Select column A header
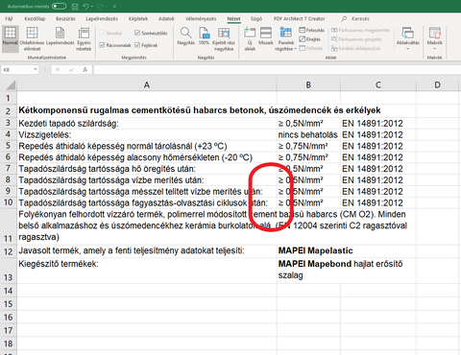The image size is (461, 355). point(147,84)
